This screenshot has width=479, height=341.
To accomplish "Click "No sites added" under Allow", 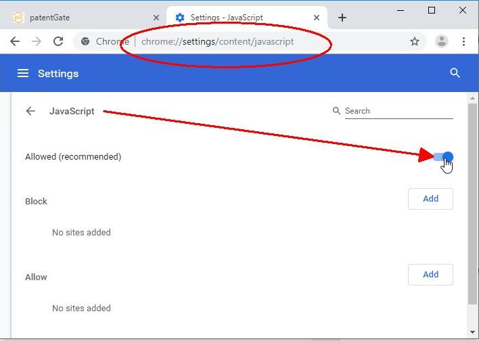I will click(81, 309).
